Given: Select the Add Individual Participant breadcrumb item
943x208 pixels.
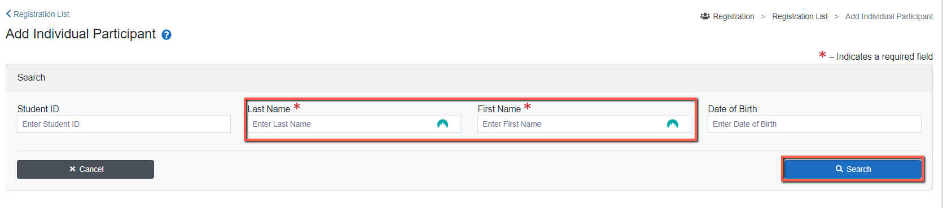Looking at the screenshot, I should point(889,16).
